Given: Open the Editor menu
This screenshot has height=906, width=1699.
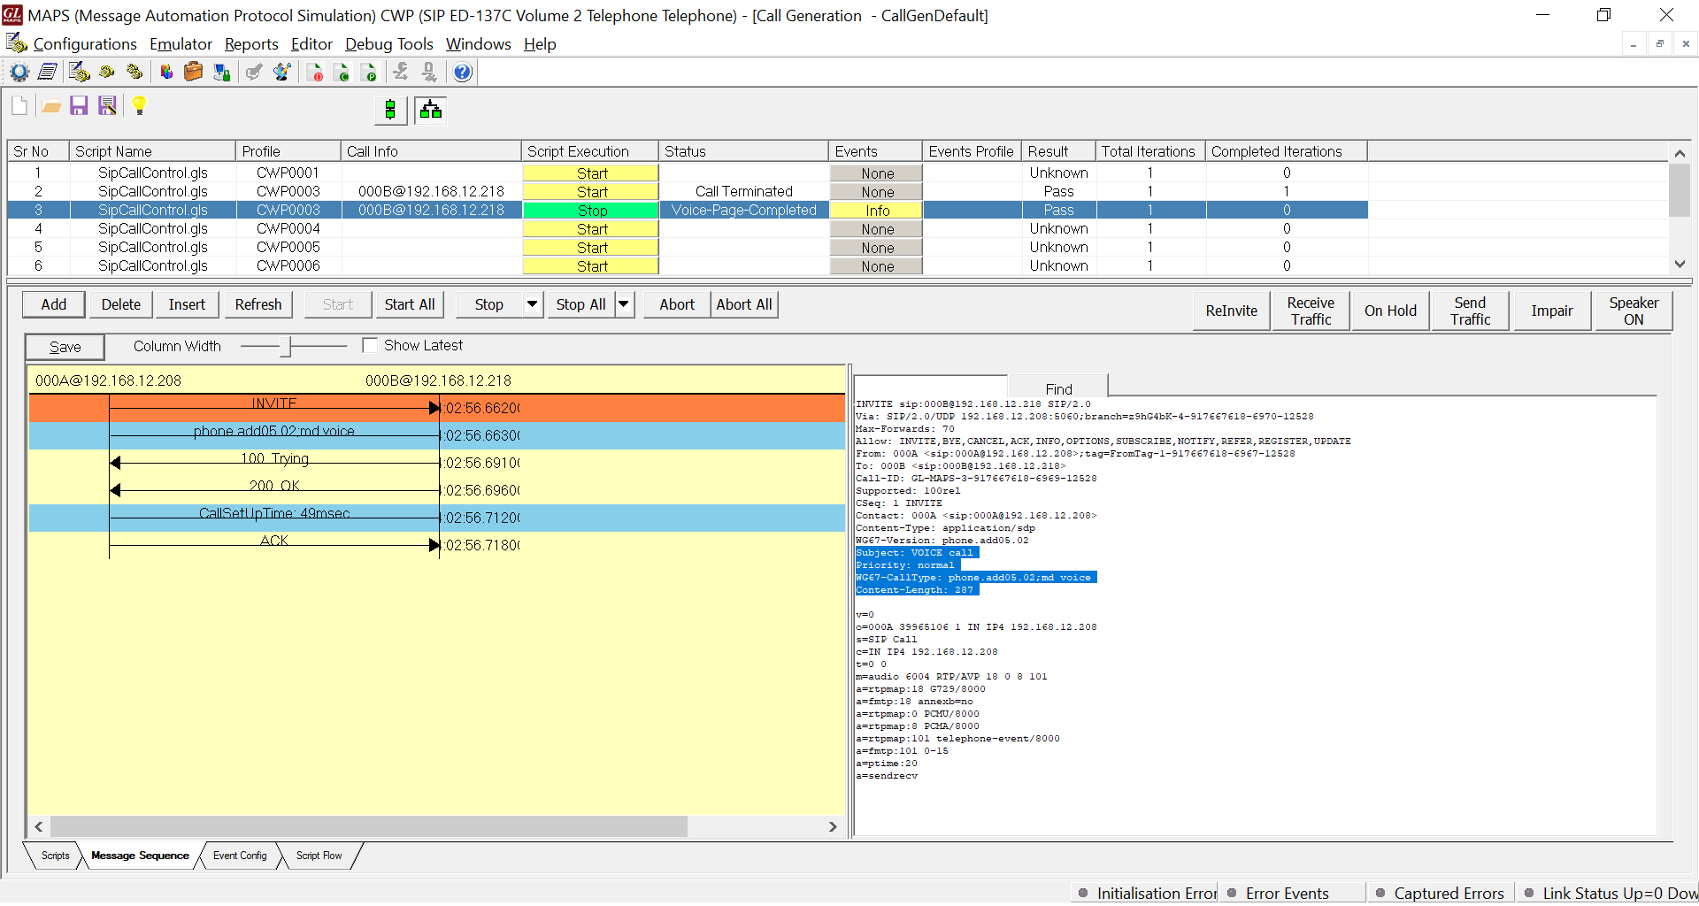Looking at the screenshot, I should pos(311,44).
